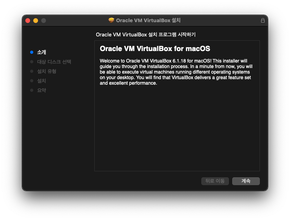The height and width of the screenshot is (220, 290).
Task: Click the VirtualBox package icon in title
Action: (x=111, y=20)
